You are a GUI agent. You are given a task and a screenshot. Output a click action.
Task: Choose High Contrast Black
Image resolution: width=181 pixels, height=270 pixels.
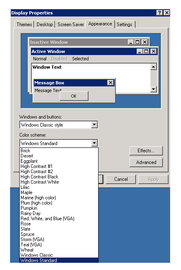coord(59,177)
